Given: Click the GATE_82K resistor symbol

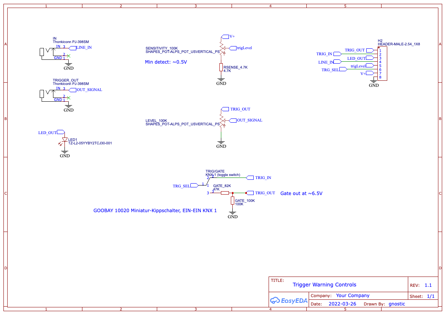Looking at the screenshot, I should [x=225, y=193].
